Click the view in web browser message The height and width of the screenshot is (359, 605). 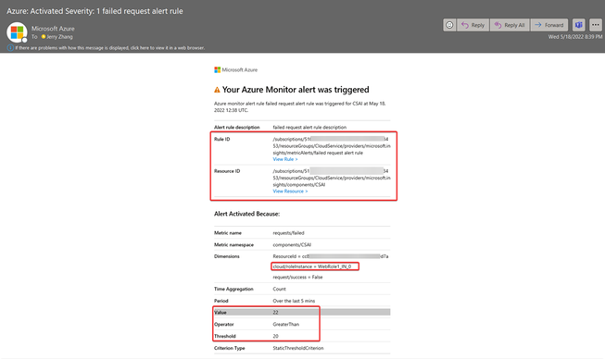point(110,48)
